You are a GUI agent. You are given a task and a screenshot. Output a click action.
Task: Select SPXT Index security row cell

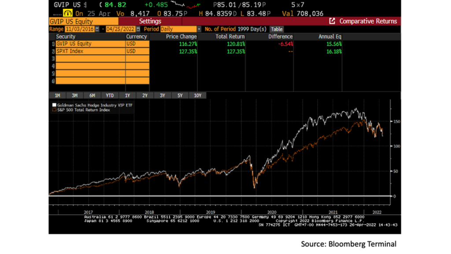click(x=90, y=51)
